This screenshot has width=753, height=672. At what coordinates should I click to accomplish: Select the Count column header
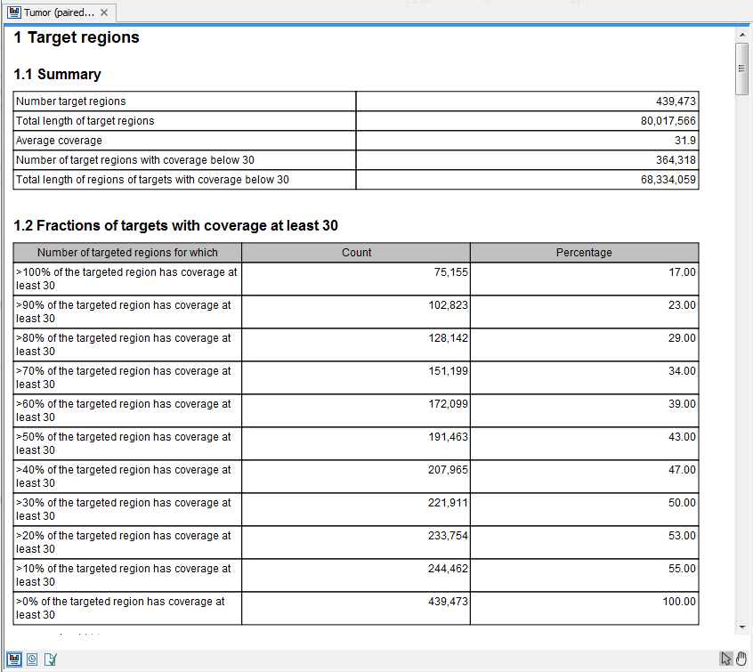pos(356,252)
